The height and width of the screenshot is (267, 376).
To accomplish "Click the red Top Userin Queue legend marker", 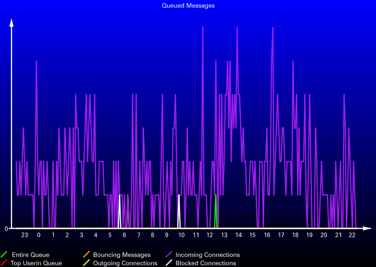I will coord(4,263).
